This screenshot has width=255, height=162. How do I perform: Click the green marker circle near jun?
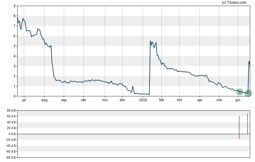(x=239, y=92)
